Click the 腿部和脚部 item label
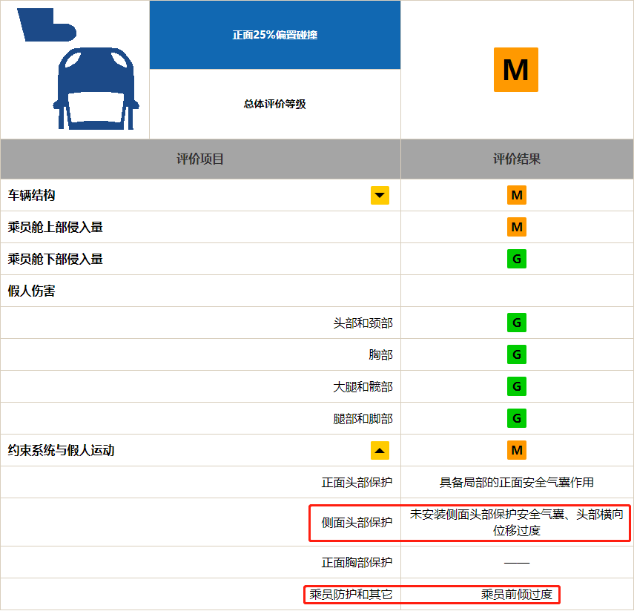634x611 pixels. pos(363,419)
